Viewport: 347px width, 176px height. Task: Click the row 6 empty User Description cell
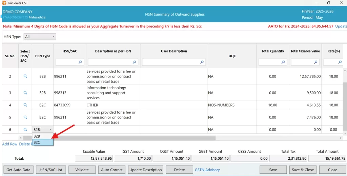tap(174, 130)
